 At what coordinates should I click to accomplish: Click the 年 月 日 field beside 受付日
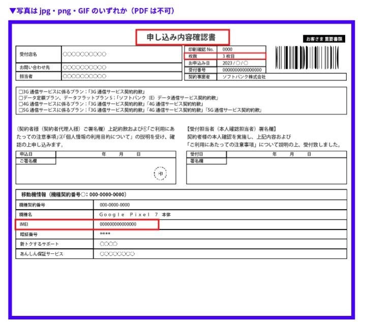coord(287,154)
